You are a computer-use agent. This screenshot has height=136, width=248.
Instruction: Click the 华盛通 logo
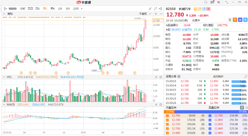(x=84, y=2)
